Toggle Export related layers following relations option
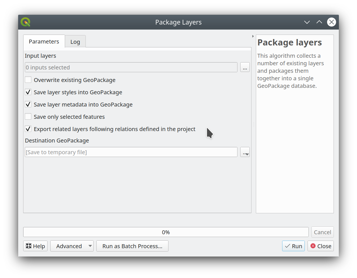The image size is (357, 278). [x=28, y=129]
